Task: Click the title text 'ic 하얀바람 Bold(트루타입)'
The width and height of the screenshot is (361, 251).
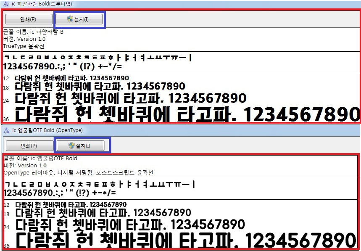Action: pos(42,4)
